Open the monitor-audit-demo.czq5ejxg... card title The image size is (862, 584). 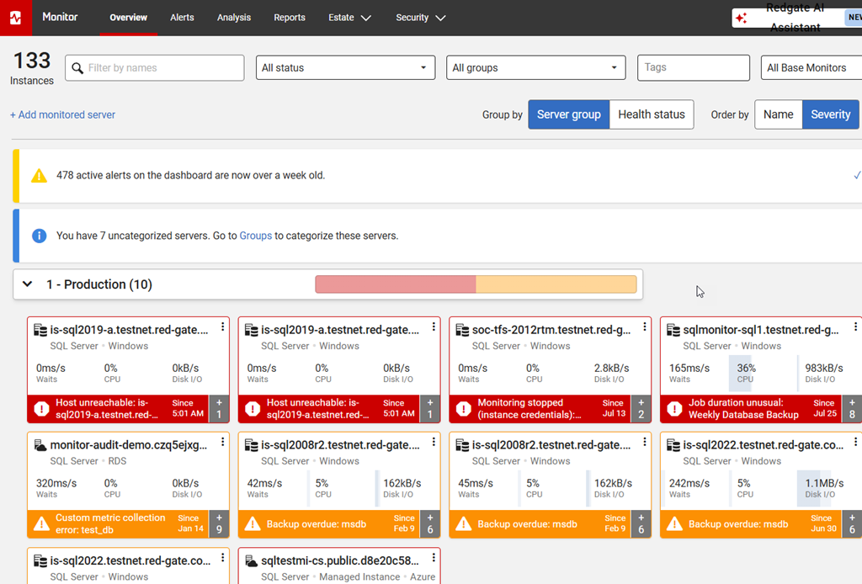(x=129, y=445)
